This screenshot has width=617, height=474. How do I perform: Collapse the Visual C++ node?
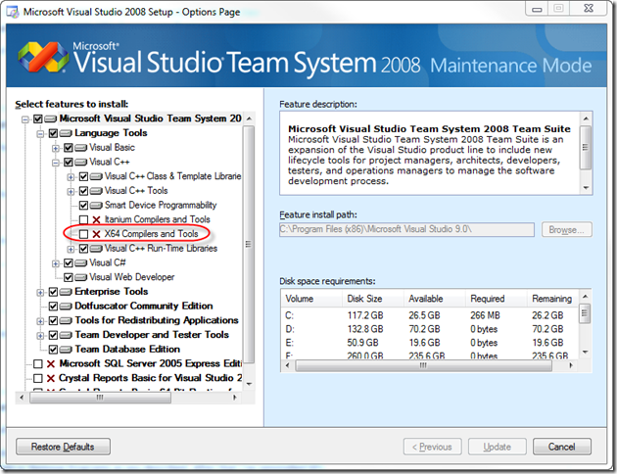[56, 163]
